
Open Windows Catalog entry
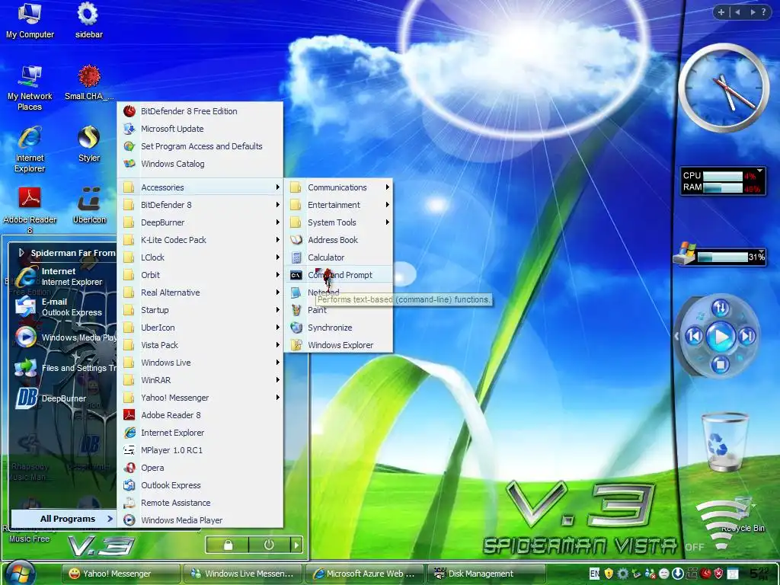(200, 164)
